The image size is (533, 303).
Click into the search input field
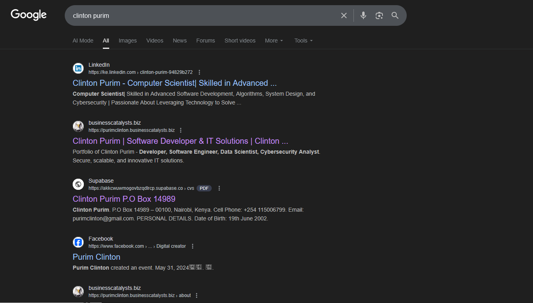point(199,15)
